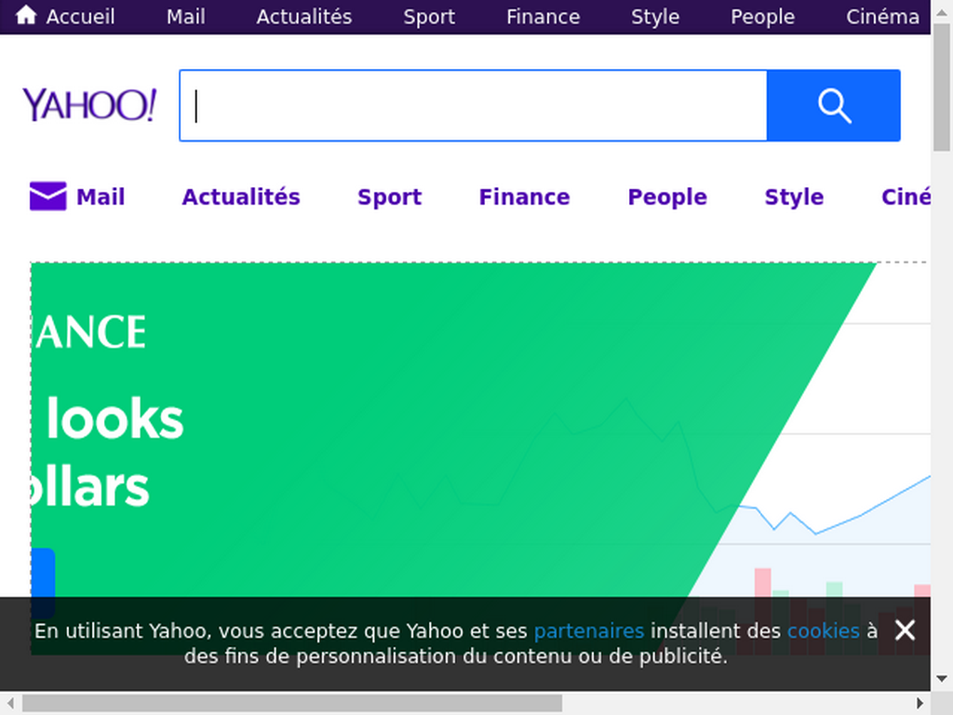Open Finance in the top purple bar

click(x=544, y=17)
